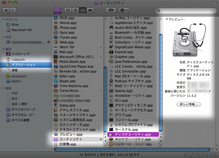Select Safari.app icon
This screenshot has width=219, height=158.
[56, 76]
